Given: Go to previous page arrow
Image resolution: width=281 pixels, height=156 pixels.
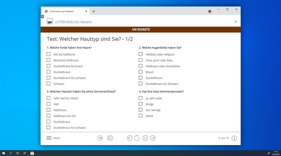Looking at the screenshot, I should (130, 138).
